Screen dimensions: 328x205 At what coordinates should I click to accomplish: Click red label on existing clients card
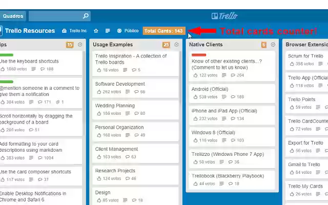[x=199, y=55]
